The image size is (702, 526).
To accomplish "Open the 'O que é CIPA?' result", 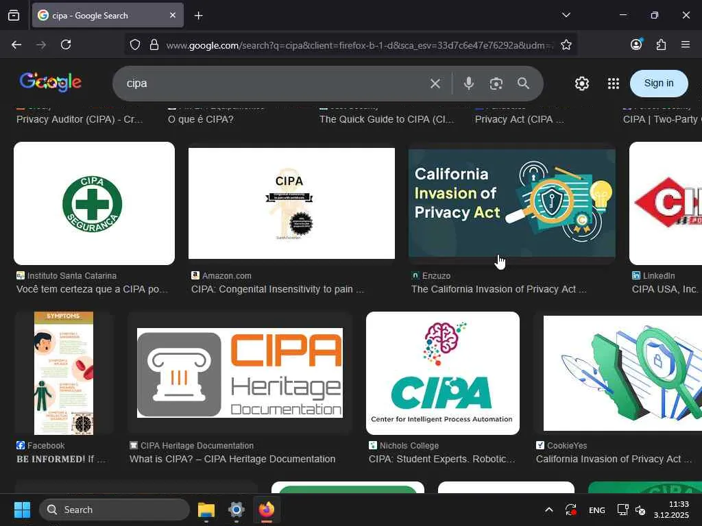I will coord(201,119).
